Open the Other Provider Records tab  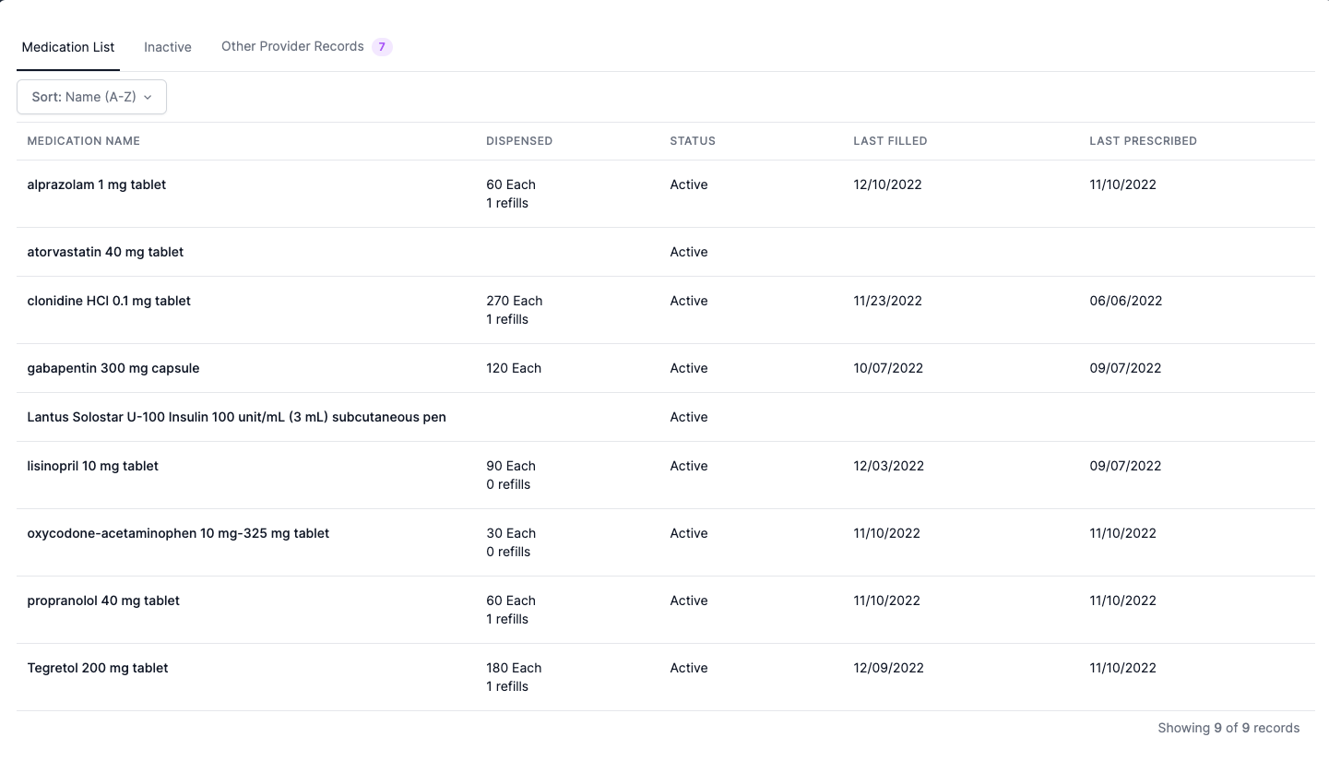tap(292, 46)
